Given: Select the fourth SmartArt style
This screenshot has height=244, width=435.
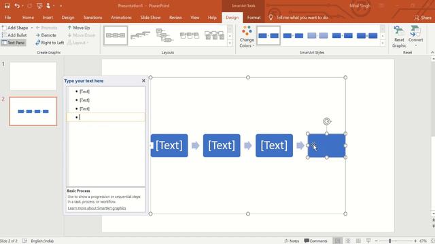Looking at the screenshot, I should pyautogui.click(x=343, y=35).
